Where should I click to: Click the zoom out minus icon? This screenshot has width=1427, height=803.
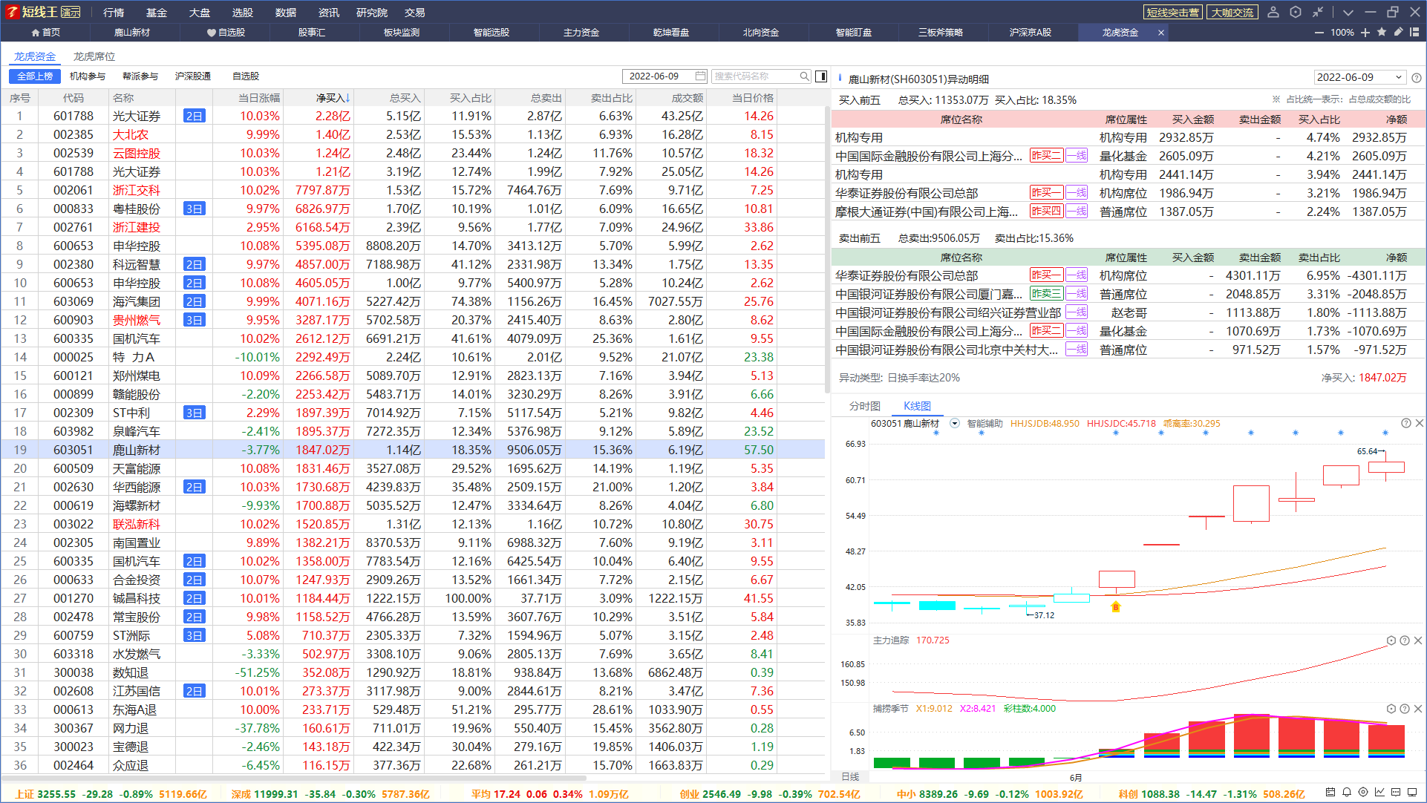(1319, 33)
